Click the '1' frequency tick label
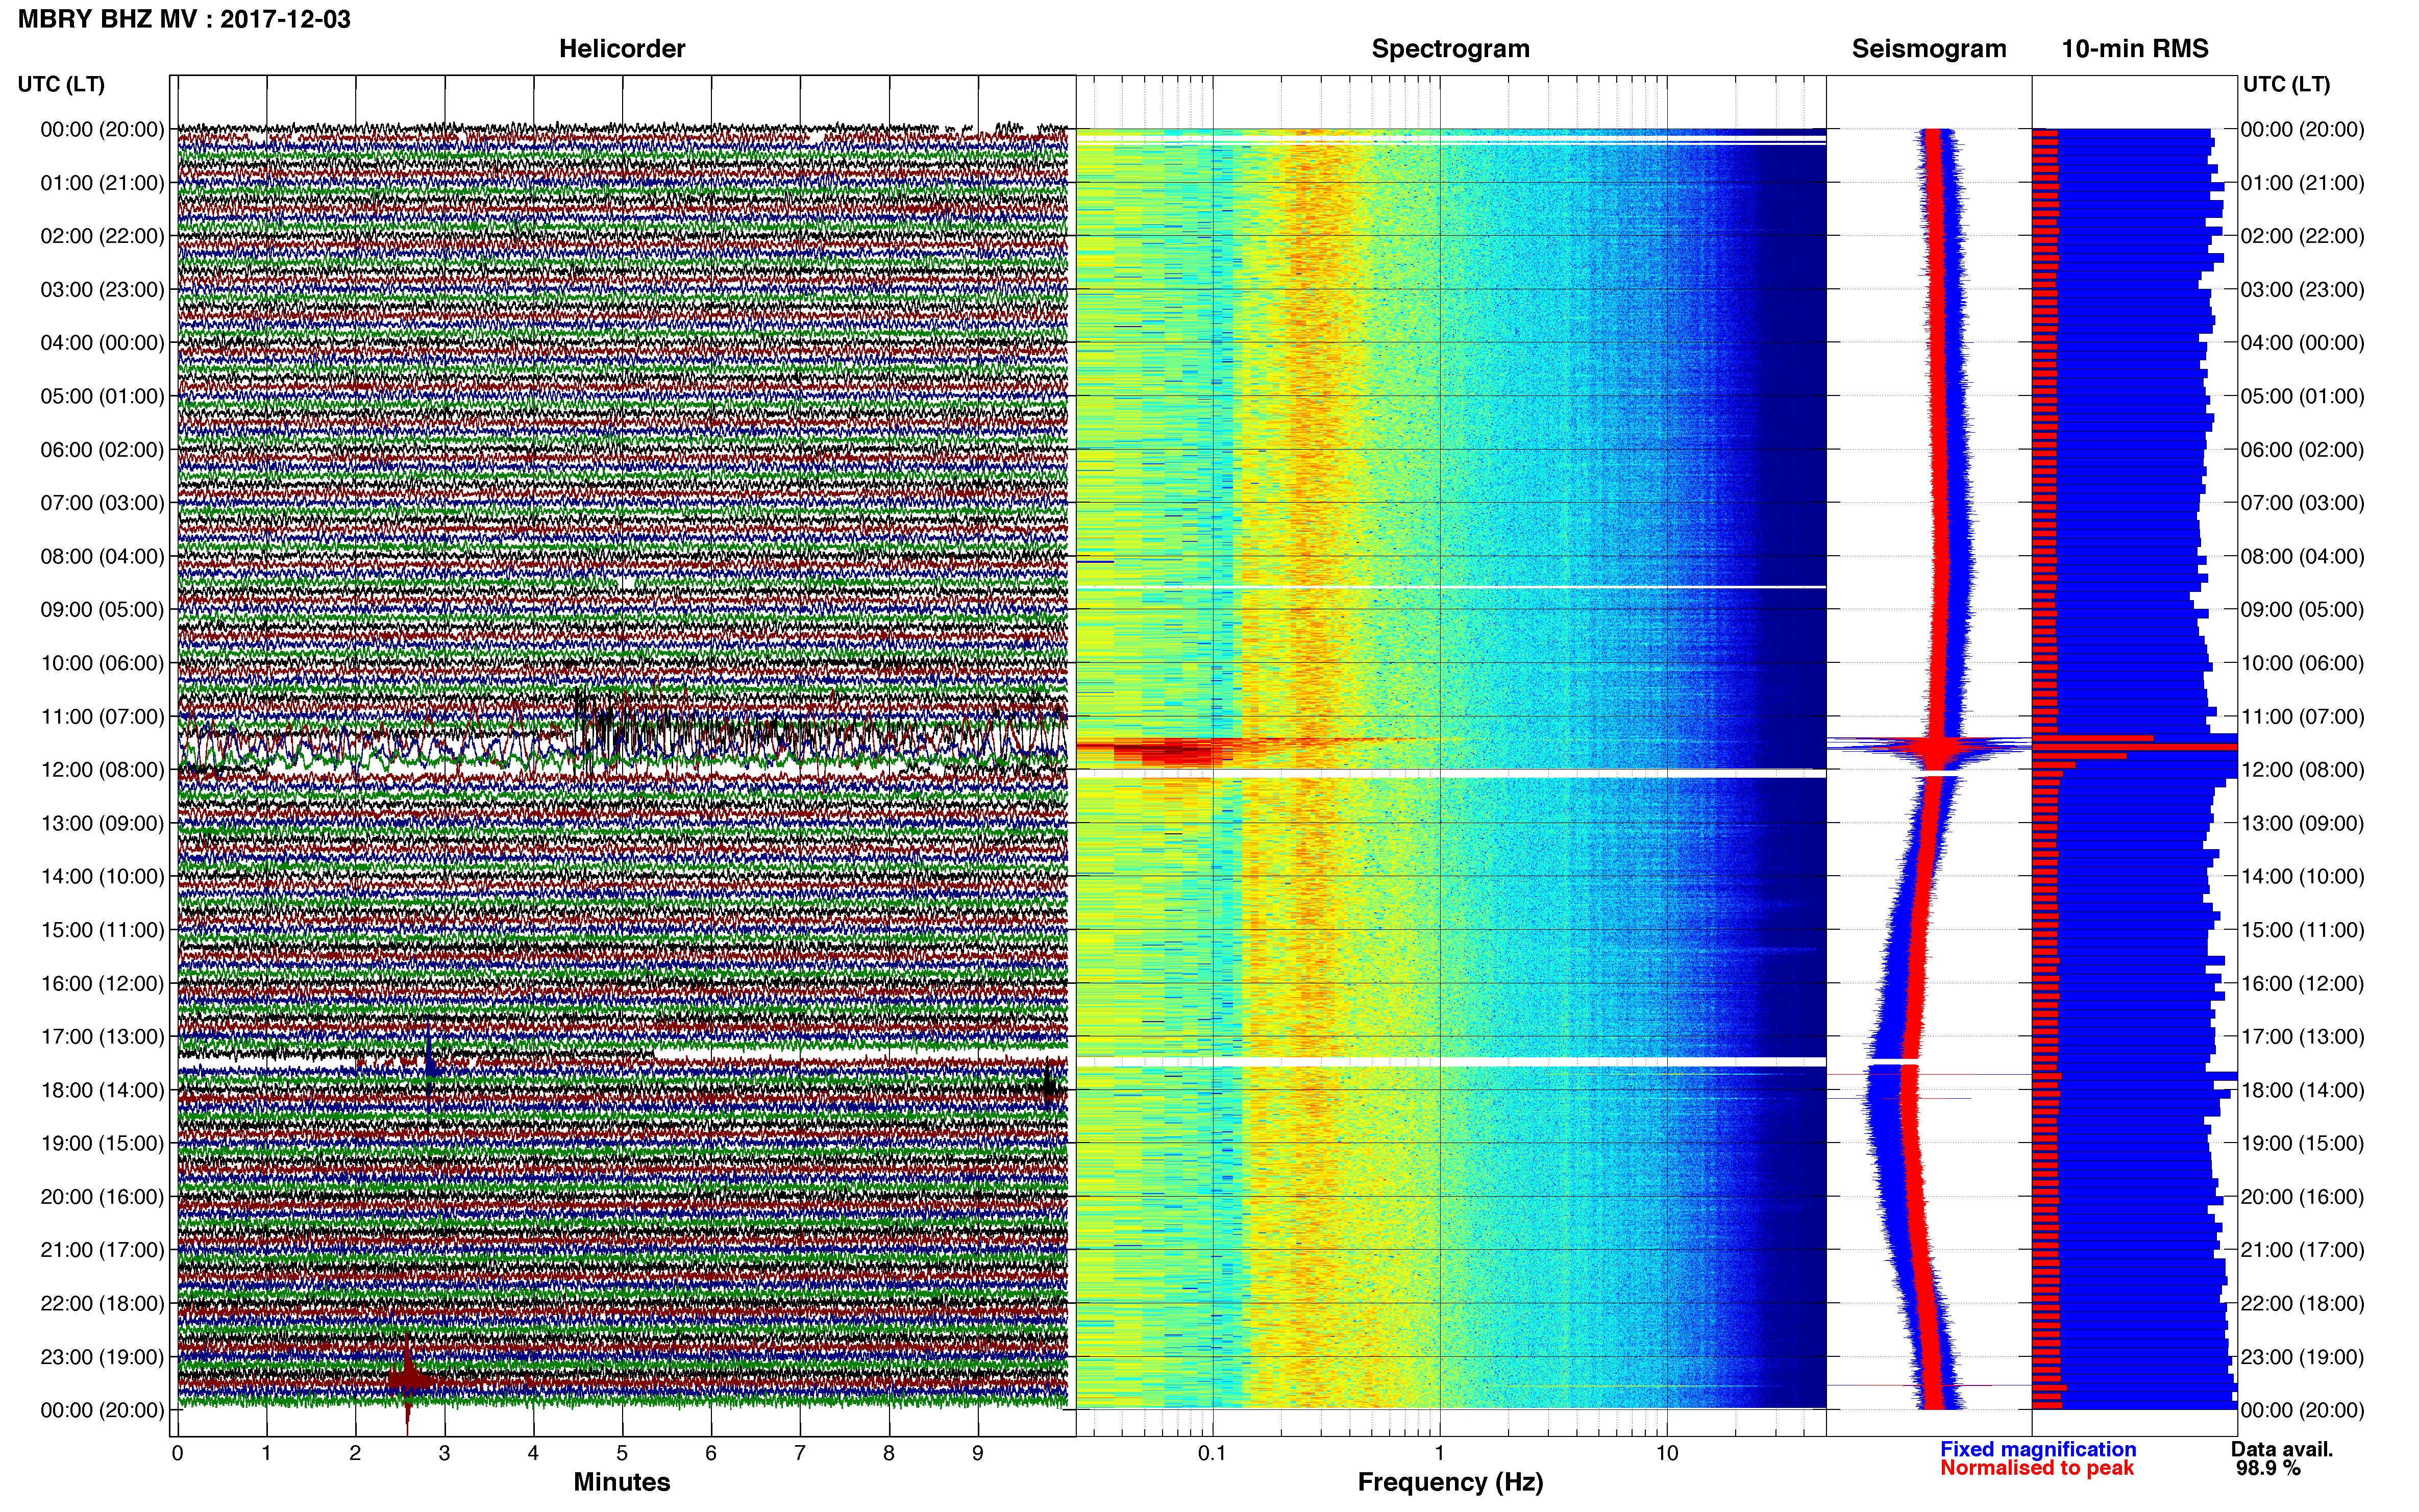The height and width of the screenshot is (1512, 2419). tap(1439, 1453)
